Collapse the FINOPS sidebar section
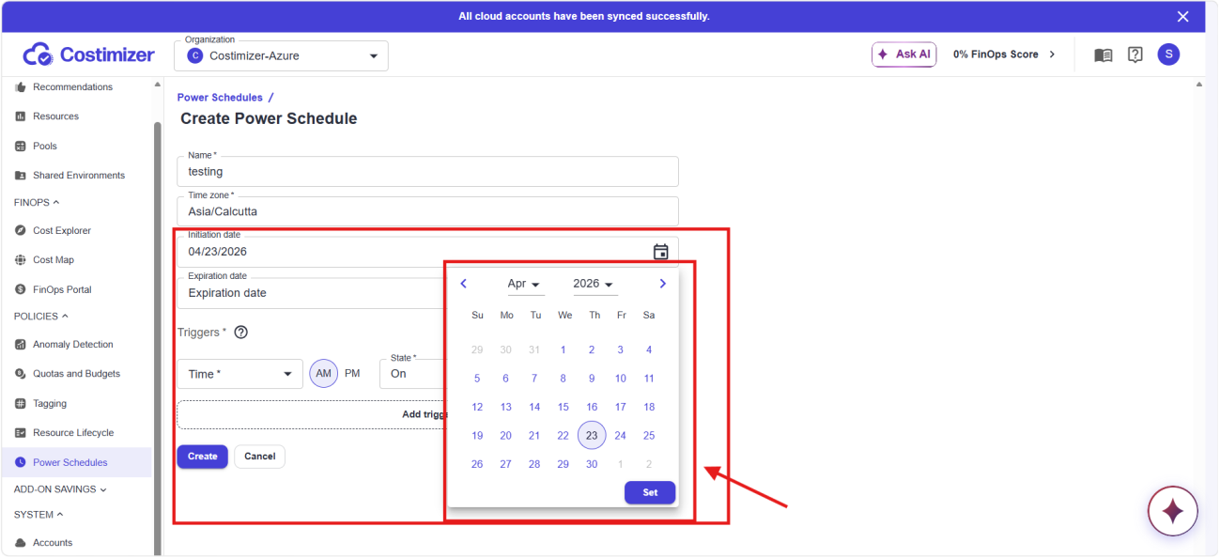This screenshot has height=558, width=1220. (x=37, y=203)
